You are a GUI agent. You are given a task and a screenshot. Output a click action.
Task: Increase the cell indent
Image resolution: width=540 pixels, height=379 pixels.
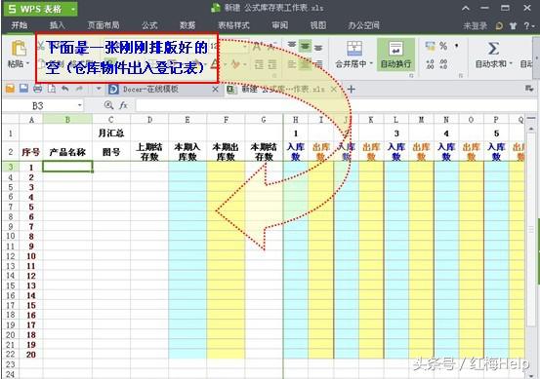272,64
